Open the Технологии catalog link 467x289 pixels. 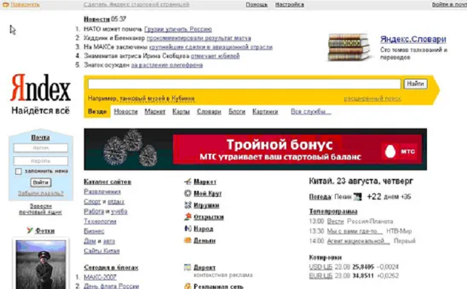[100, 222]
